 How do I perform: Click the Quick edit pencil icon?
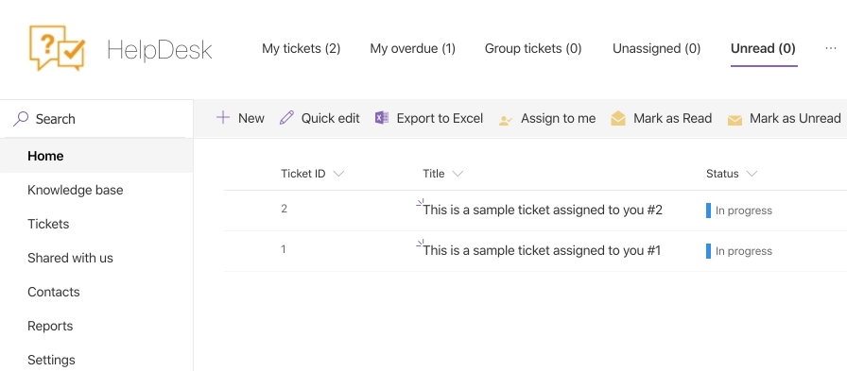click(286, 118)
